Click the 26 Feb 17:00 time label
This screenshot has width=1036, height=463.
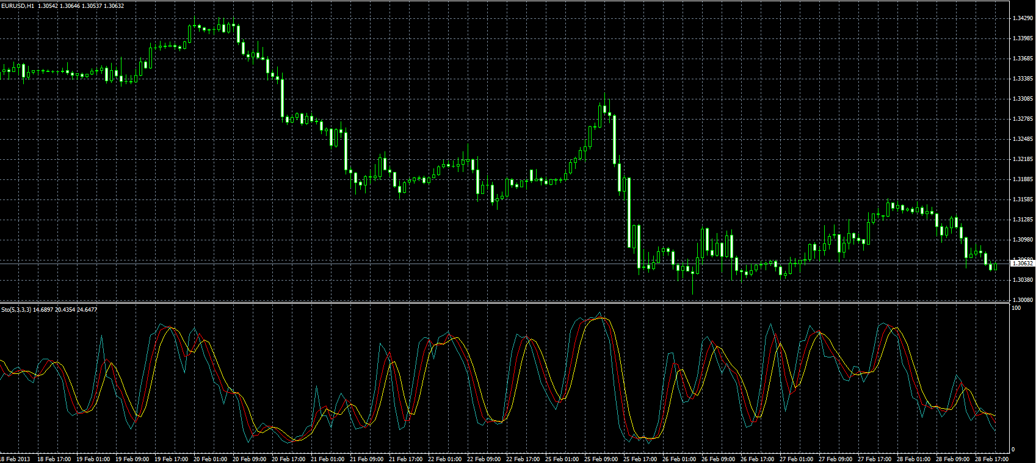tap(758, 459)
